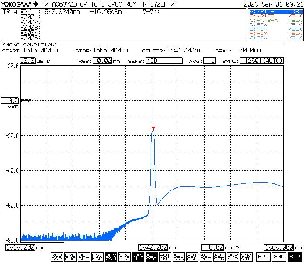Select trace C:FX B-A in trace list

pyautogui.click(x=275, y=20)
